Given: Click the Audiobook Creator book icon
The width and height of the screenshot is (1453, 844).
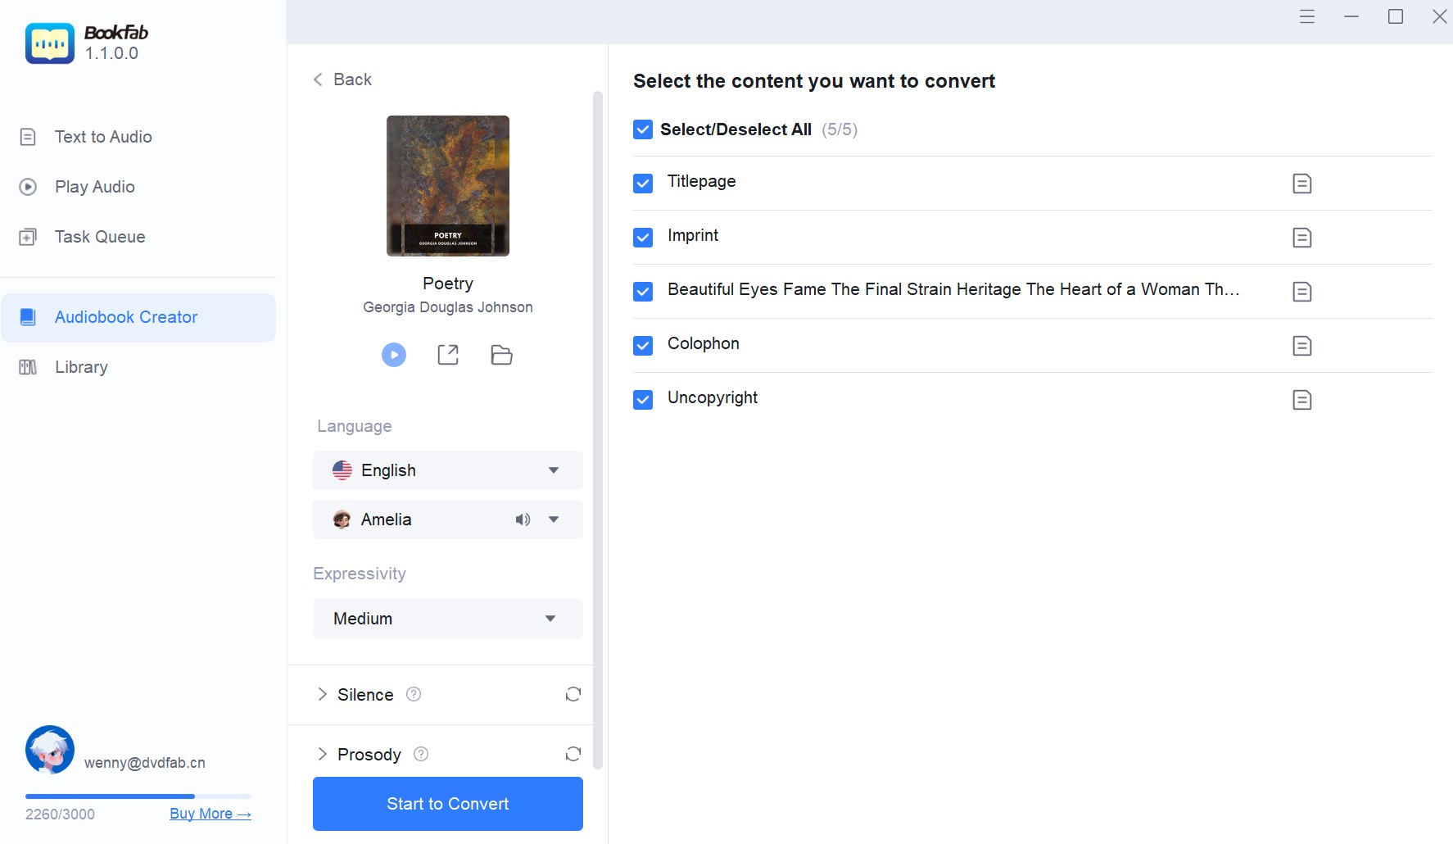Looking at the screenshot, I should click(x=28, y=317).
